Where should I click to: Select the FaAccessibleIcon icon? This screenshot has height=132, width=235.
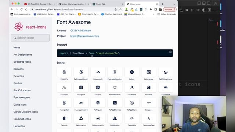[81, 72]
